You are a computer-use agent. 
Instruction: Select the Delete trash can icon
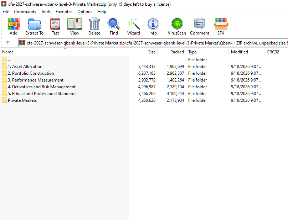tap(94, 26)
